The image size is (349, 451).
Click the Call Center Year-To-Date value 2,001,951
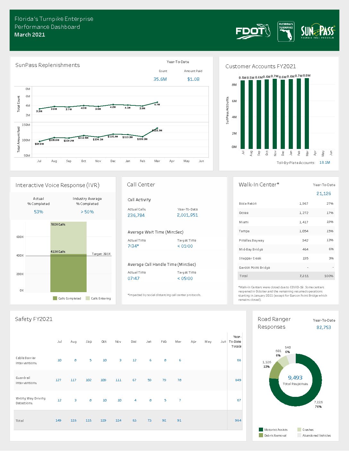(x=188, y=215)
